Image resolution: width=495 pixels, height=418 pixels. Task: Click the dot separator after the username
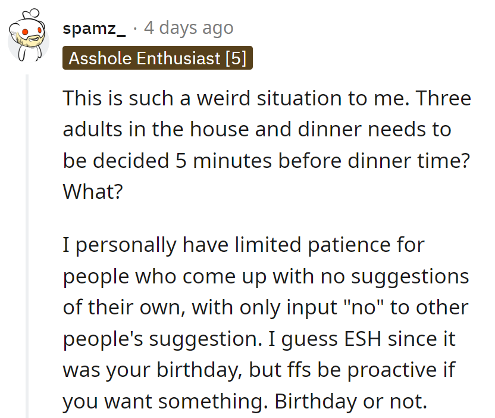(134, 27)
